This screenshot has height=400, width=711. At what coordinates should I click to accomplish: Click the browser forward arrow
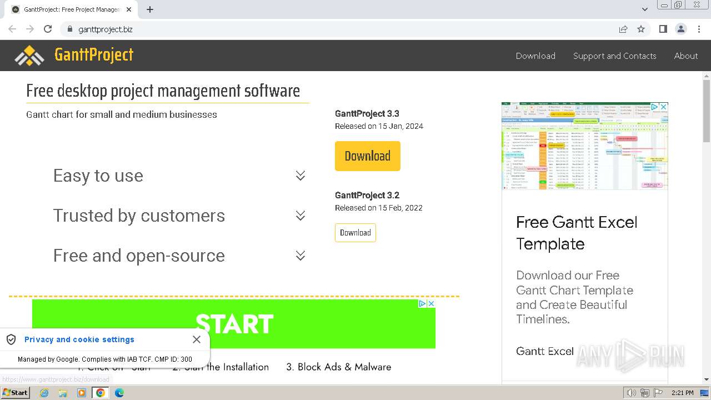tap(30, 29)
